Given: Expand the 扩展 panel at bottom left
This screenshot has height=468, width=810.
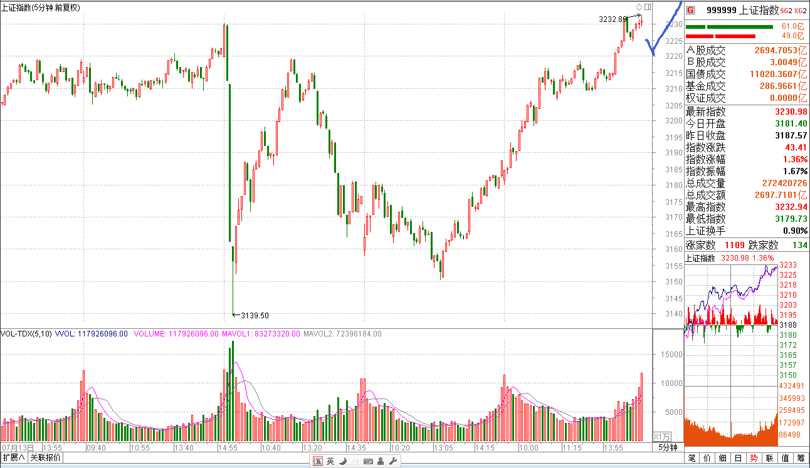Looking at the screenshot, I should click(14, 457).
